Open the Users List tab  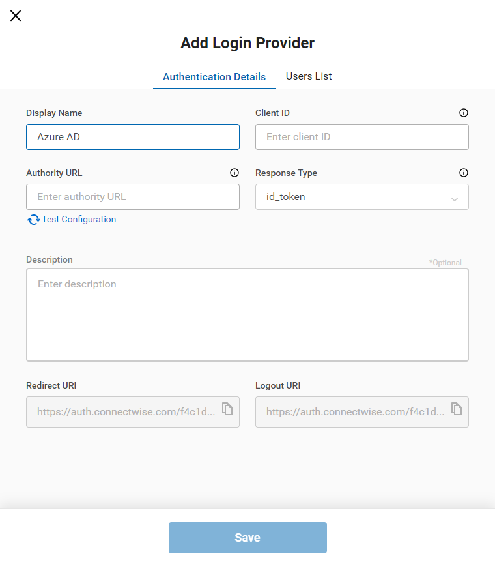tap(309, 76)
